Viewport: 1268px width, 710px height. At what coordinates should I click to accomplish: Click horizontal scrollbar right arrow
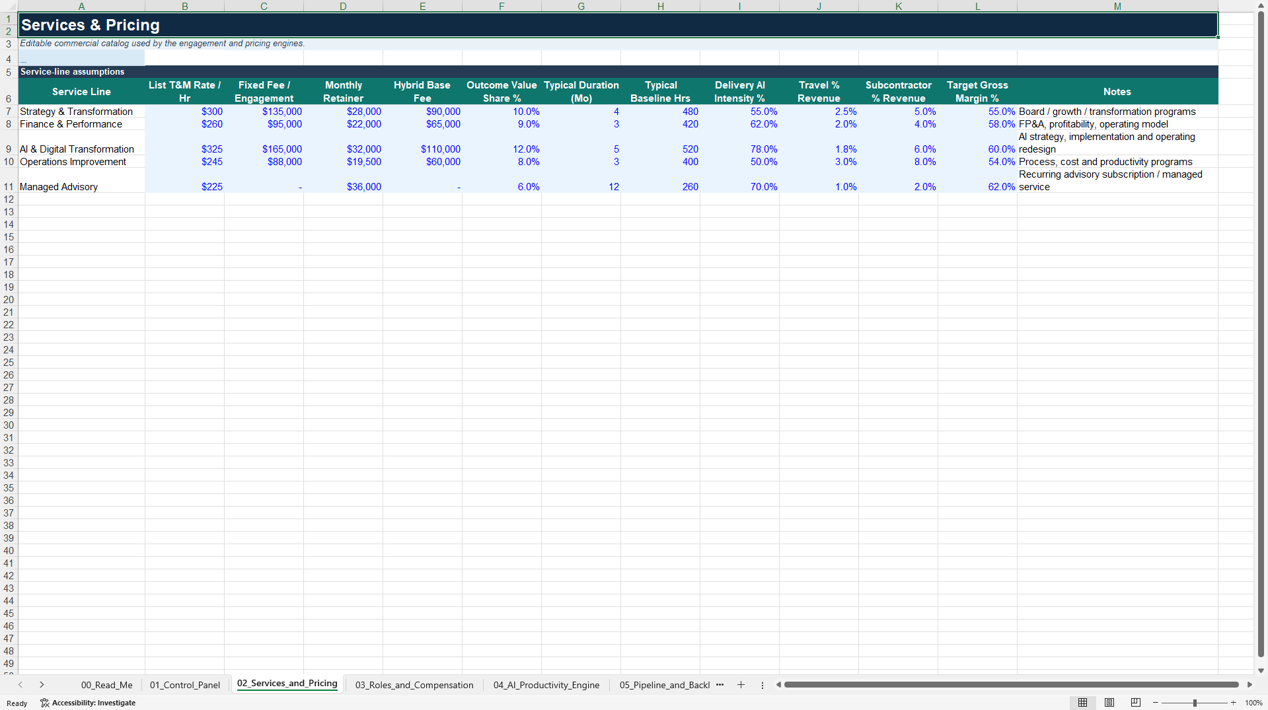coord(1249,685)
